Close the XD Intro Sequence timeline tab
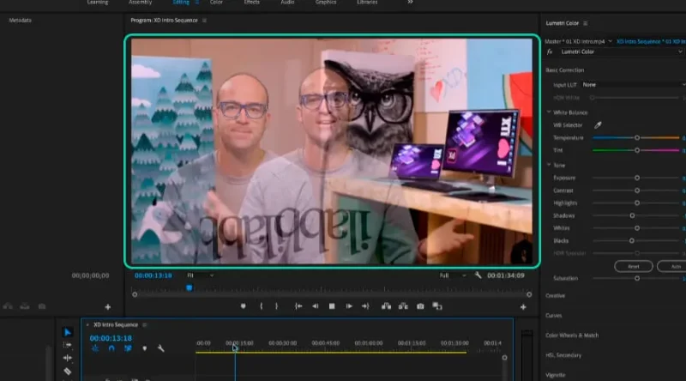 (x=87, y=325)
